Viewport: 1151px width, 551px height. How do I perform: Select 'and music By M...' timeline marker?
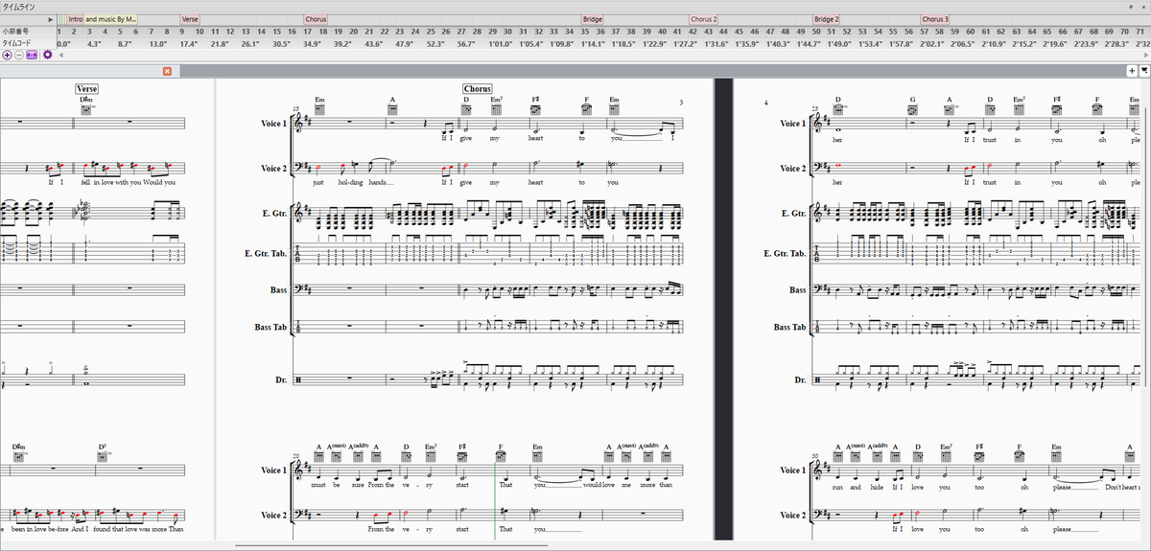click(111, 19)
